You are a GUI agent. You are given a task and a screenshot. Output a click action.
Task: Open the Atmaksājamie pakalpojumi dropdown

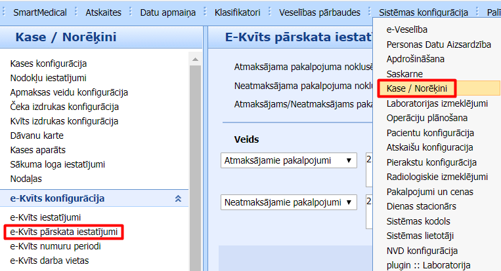tap(288, 160)
